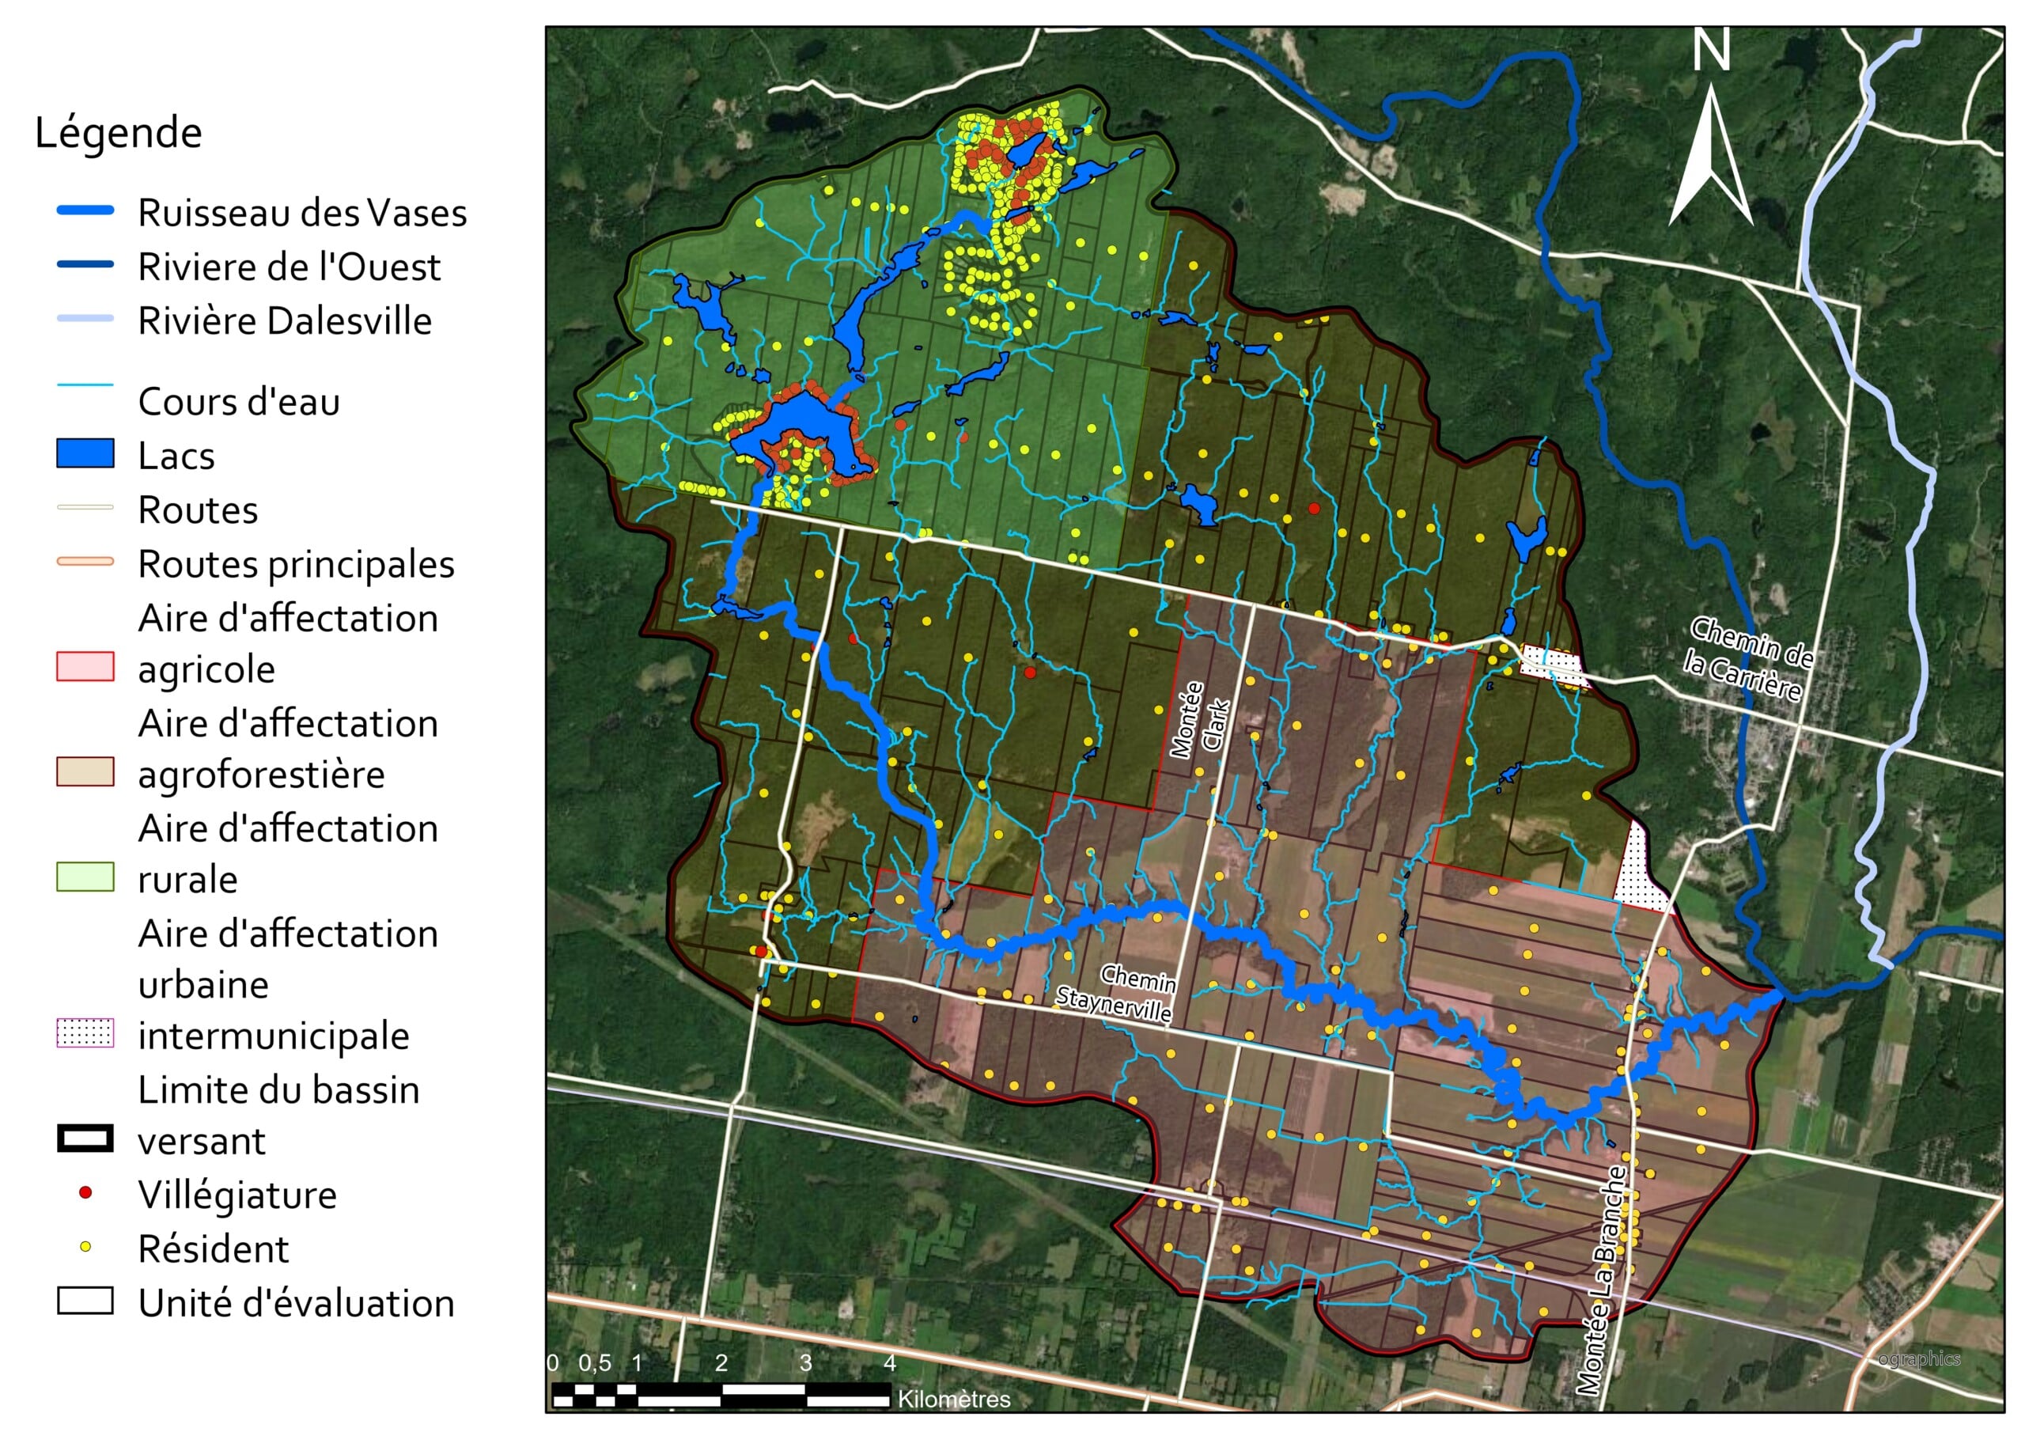2025x1432 pixels.
Task: Click the blue Lacs legend swatch
Action: coord(85,453)
